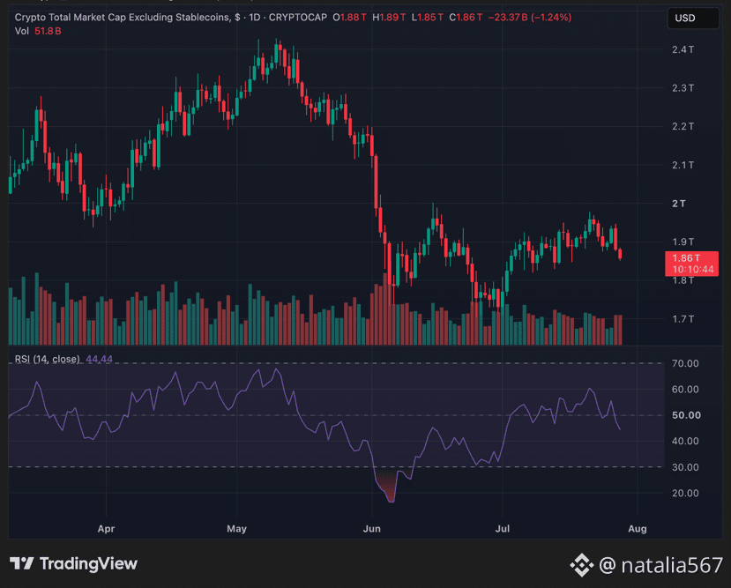Click the 1.7 T price axis label

683,319
